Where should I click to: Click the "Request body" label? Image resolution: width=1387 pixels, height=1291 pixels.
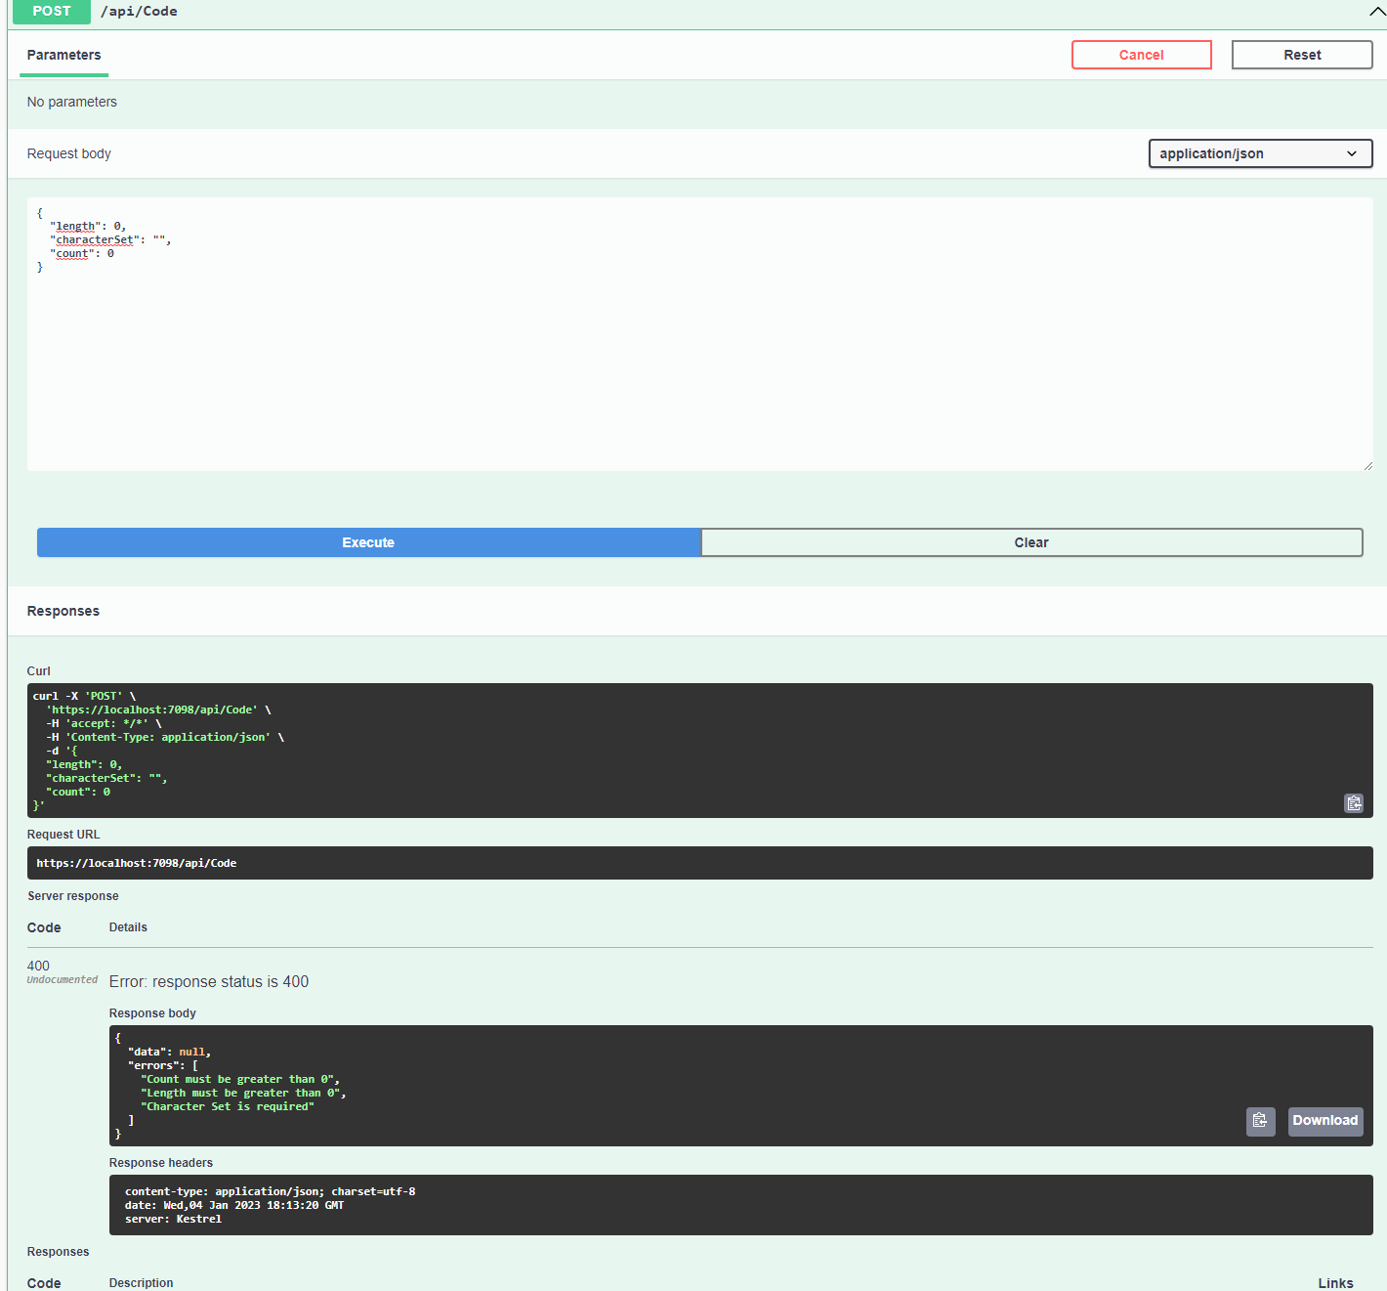69,153
